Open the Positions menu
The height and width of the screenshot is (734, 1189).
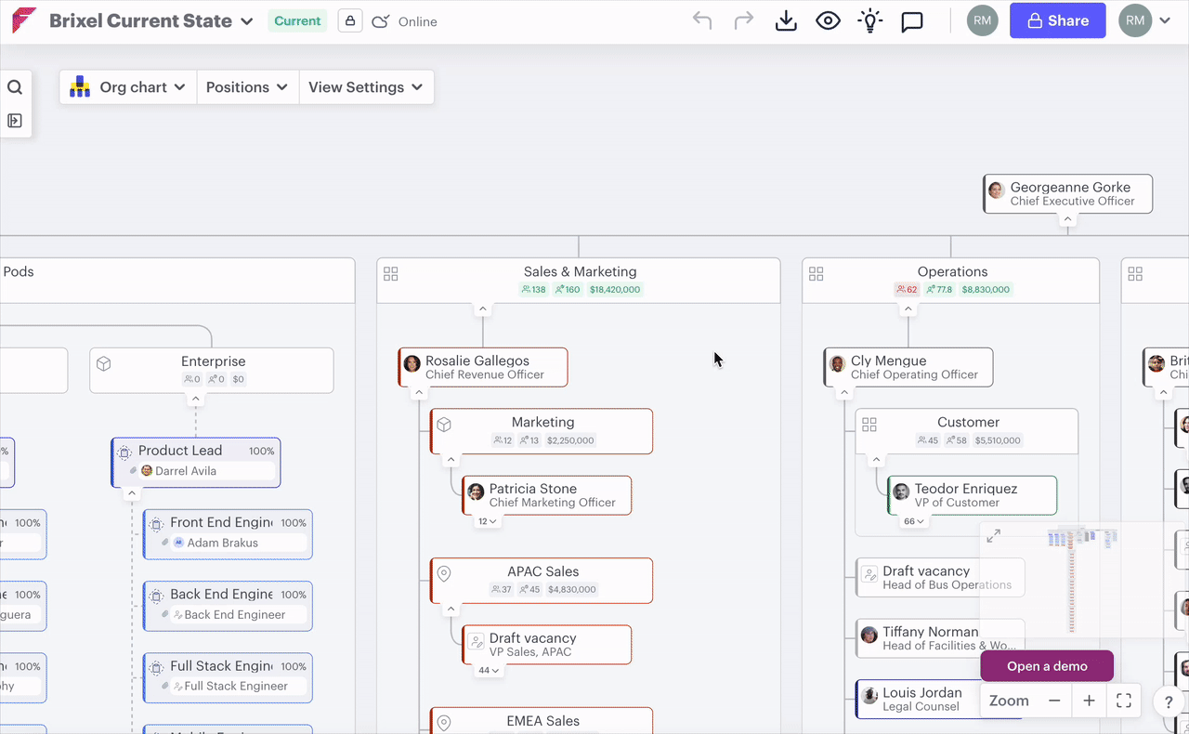point(247,87)
